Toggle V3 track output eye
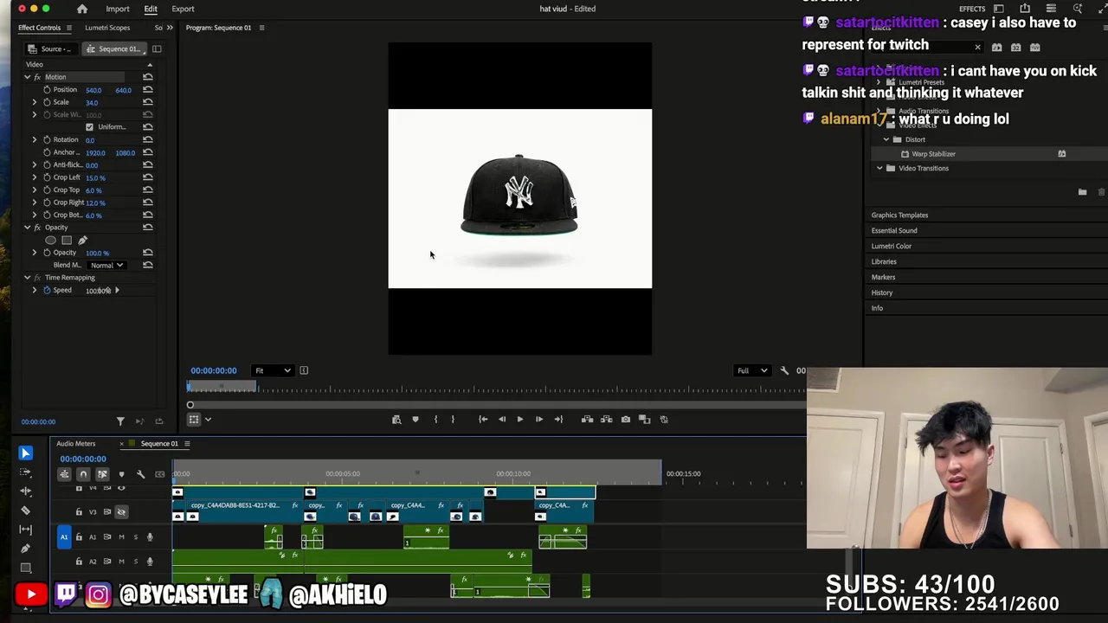The height and width of the screenshot is (623, 1108). click(x=121, y=512)
